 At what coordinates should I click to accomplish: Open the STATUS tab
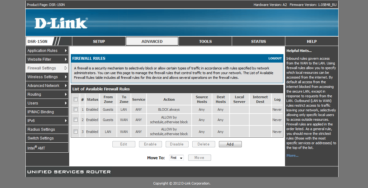[x=258, y=41]
